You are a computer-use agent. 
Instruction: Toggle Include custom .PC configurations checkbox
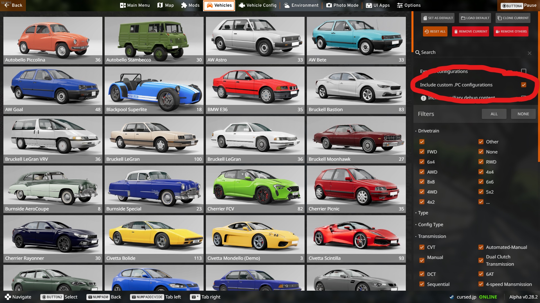[x=524, y=85]
